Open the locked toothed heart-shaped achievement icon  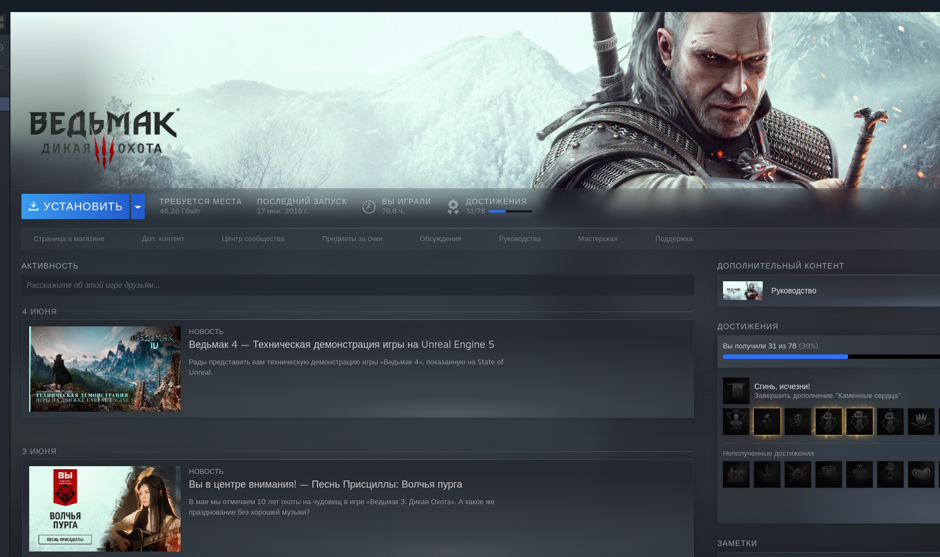[x=921, y=474]
